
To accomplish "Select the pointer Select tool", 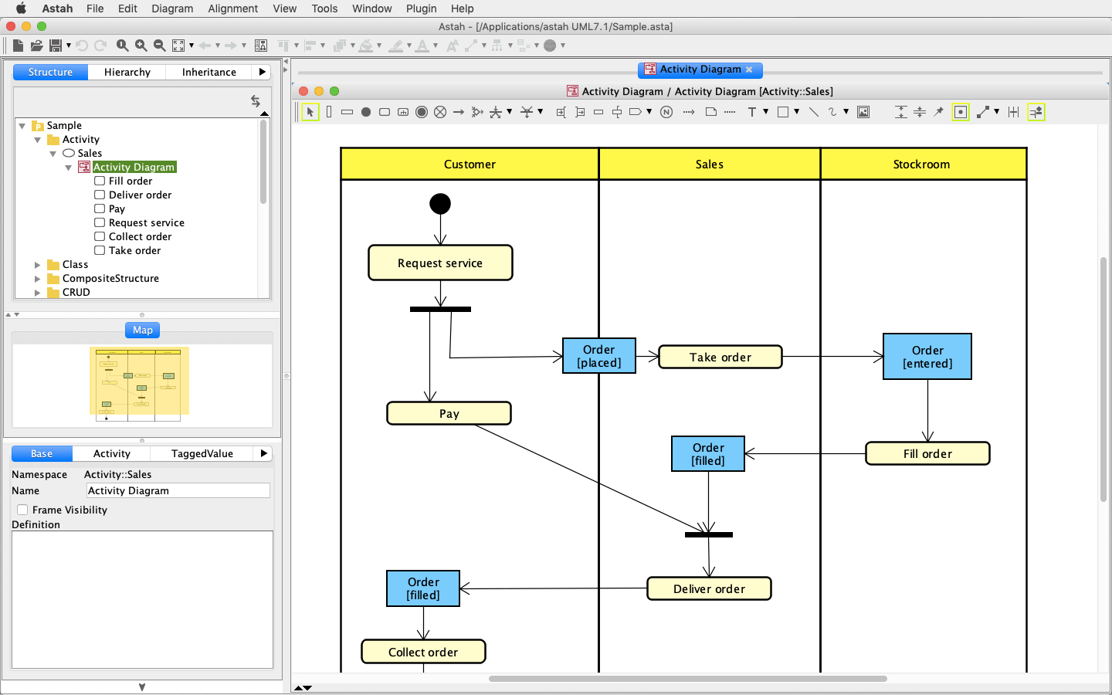I will point(310,112).
